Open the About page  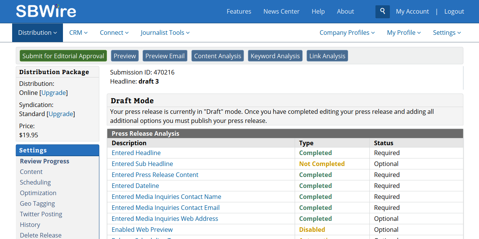pos(346,11)
